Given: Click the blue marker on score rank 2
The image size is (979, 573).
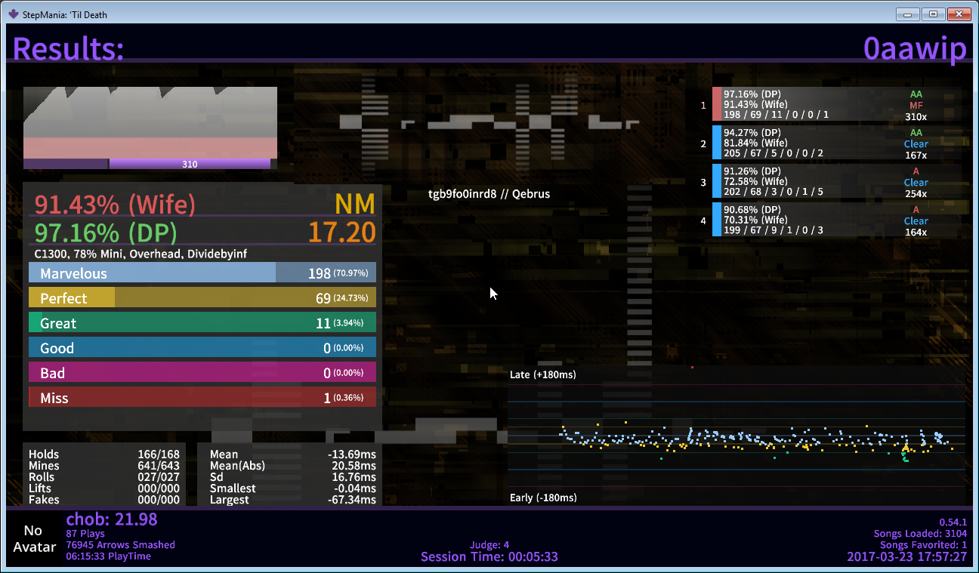Looking at the screenshot, I should [x=716, y=143].
